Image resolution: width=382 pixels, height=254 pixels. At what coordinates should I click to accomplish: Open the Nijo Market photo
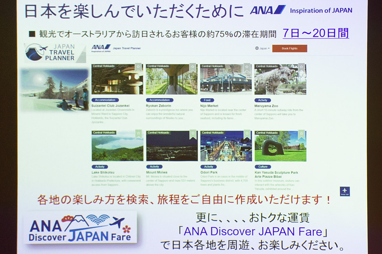[x=226, y=79]
